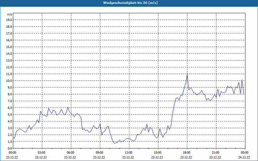Click the y-axis label "12,0"
This screenshot has height=161, width=258.
click(x=9, y=67)
